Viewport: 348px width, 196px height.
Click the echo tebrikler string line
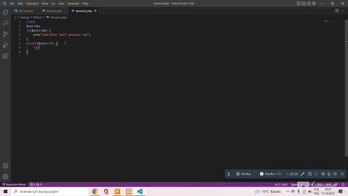pyautogui.click(x=62, y=35)
